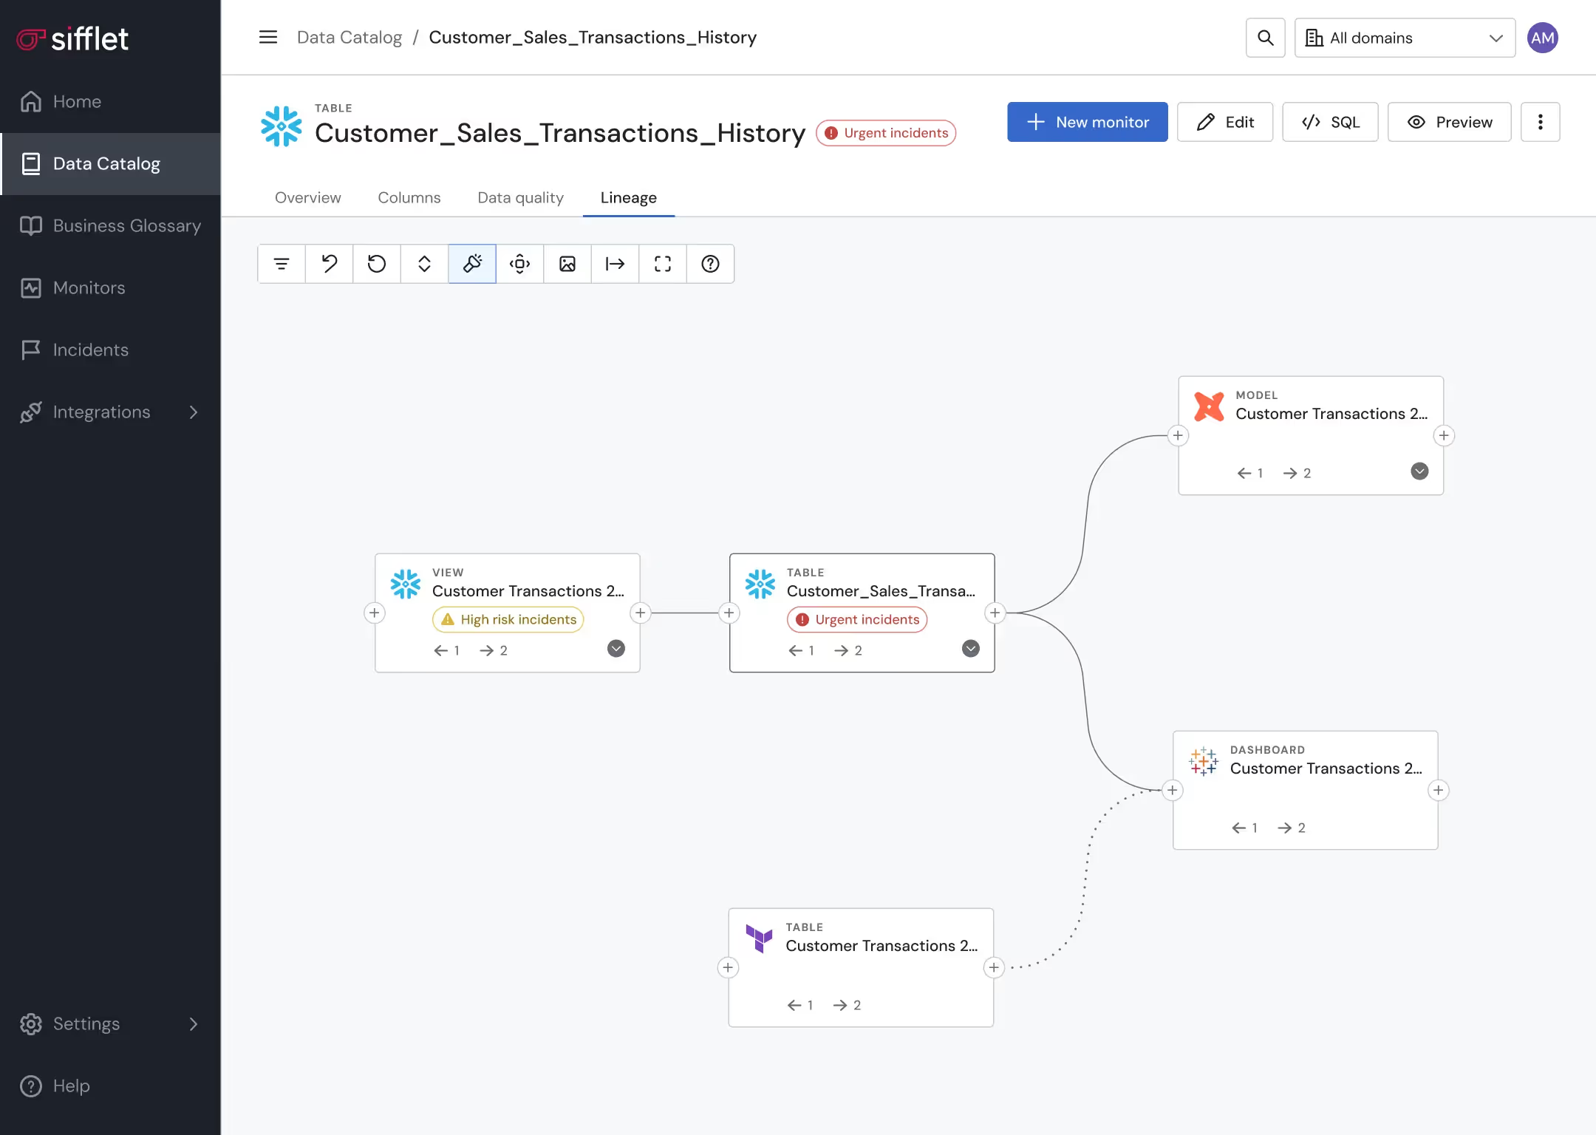Toggle the Preview eye button
This screenshot has height=1135, width=1596.
click(1449, 122)
